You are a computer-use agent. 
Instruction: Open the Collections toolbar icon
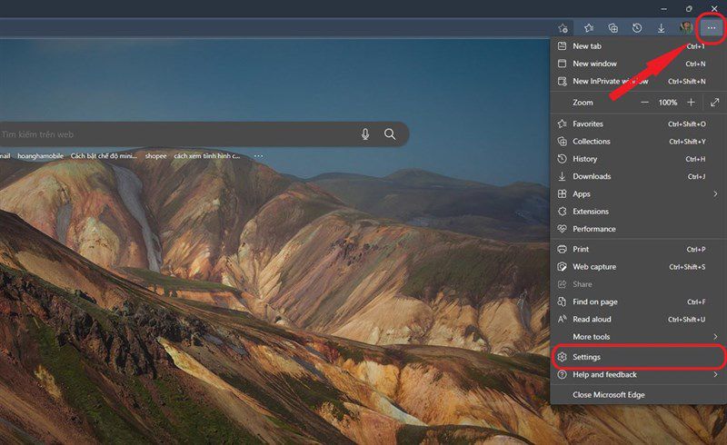click(612, 28)
